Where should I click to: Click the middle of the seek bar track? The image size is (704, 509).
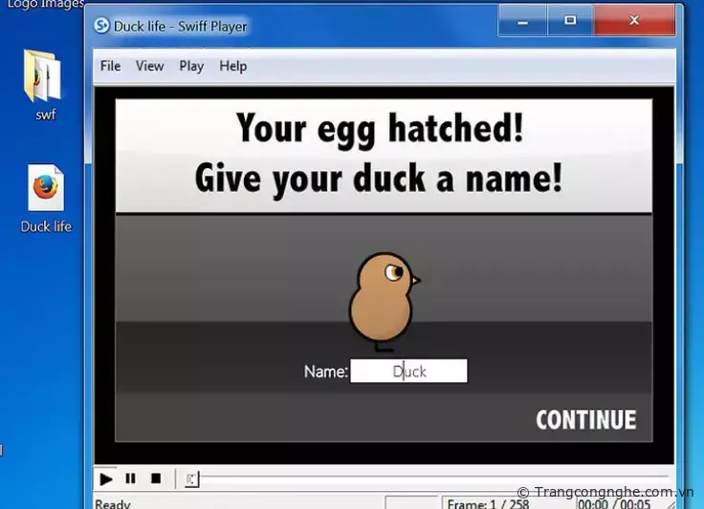point(430,478)
